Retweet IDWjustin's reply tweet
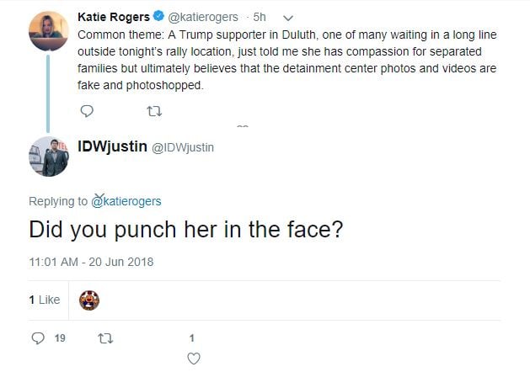 point(106,337)
